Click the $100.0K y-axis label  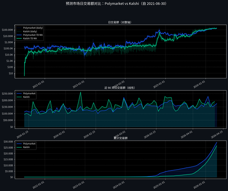[8, 49]
